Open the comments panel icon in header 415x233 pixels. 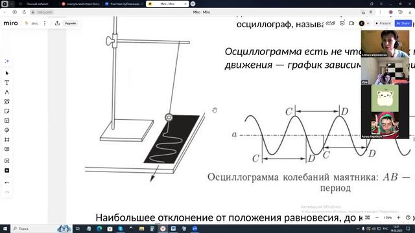342,23
